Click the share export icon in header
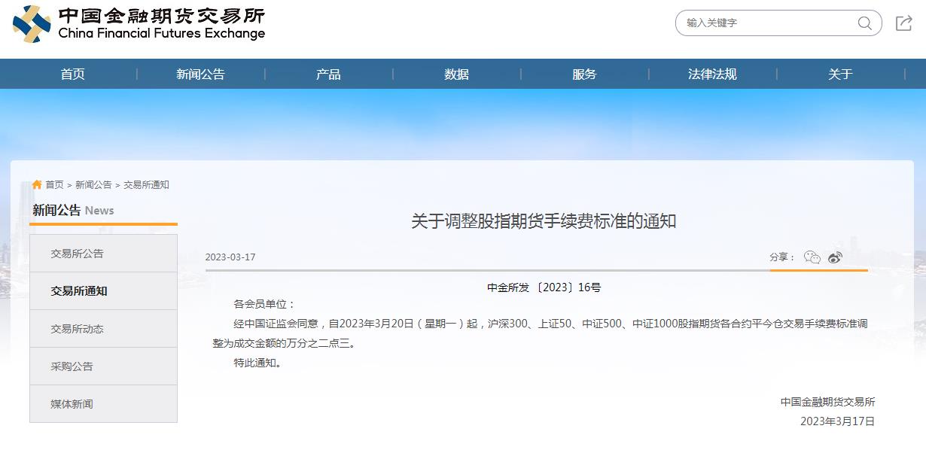 903,23
